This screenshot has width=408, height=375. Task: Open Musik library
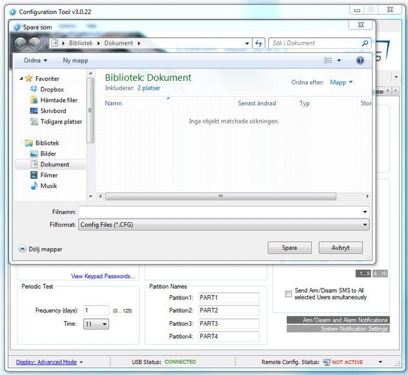(x=48, y=186)
